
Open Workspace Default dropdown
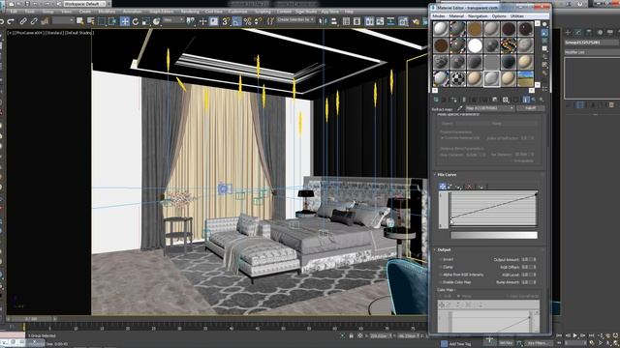point(84,4)
